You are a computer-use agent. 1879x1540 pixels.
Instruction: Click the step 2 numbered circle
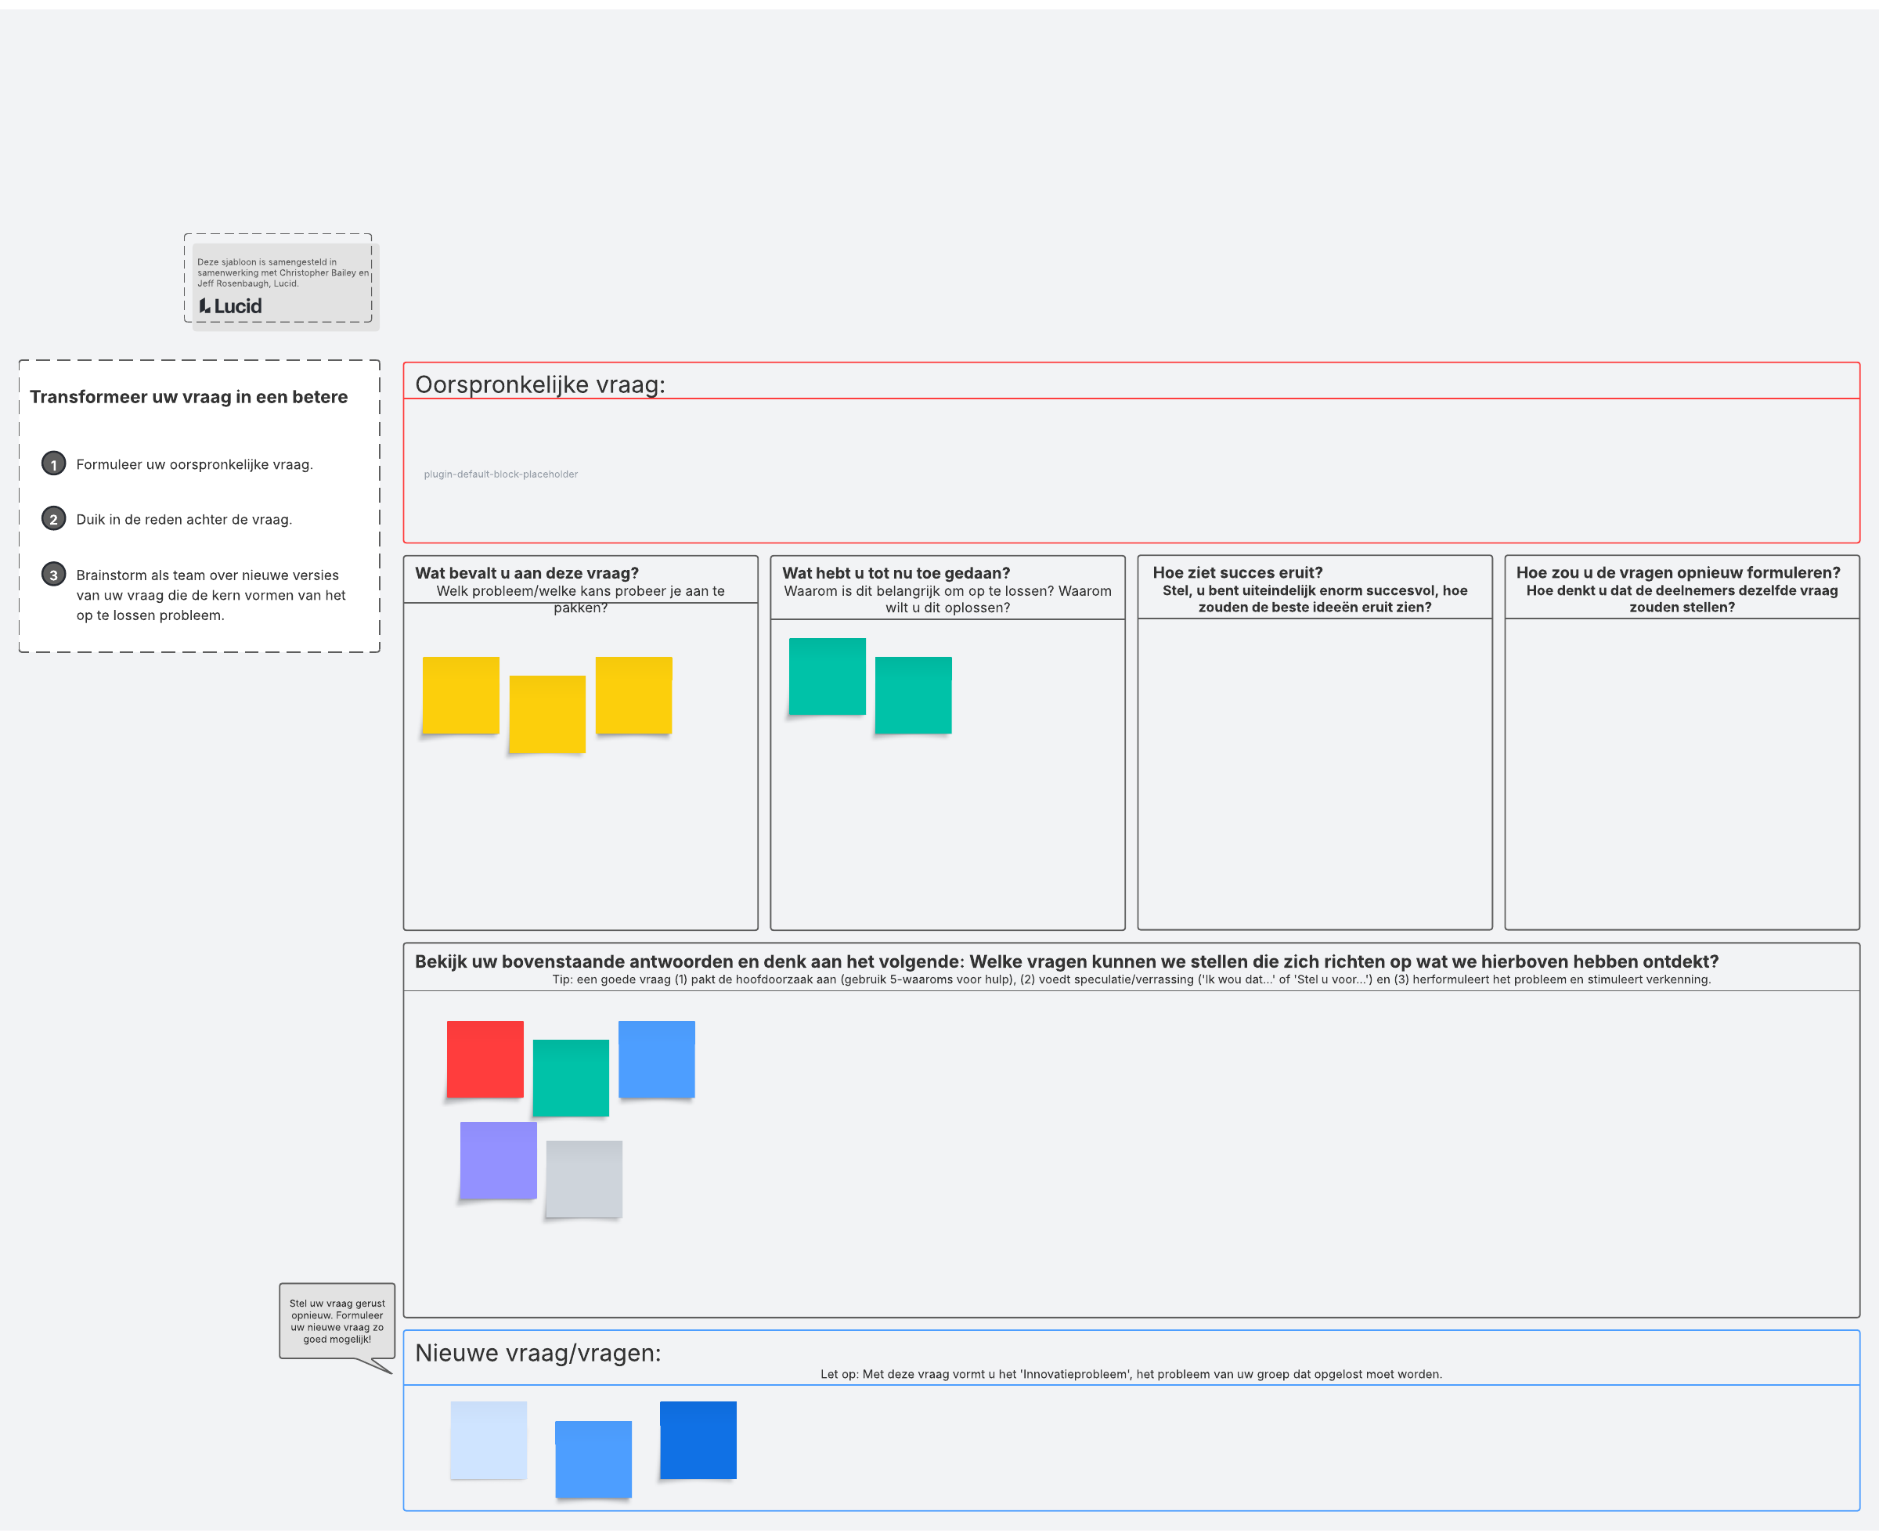coord(53,519)
